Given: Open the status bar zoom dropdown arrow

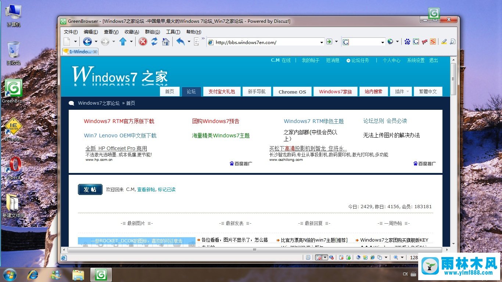Looking at the screenshot, I should [402, 257].
